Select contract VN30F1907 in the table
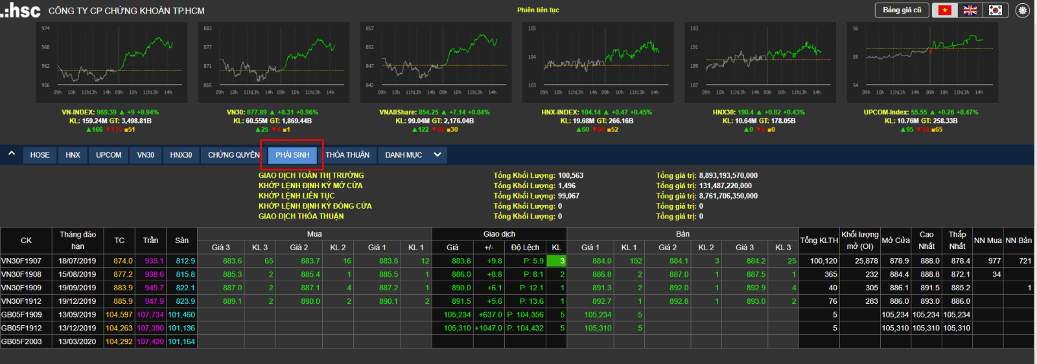 [x=21, y=261]
